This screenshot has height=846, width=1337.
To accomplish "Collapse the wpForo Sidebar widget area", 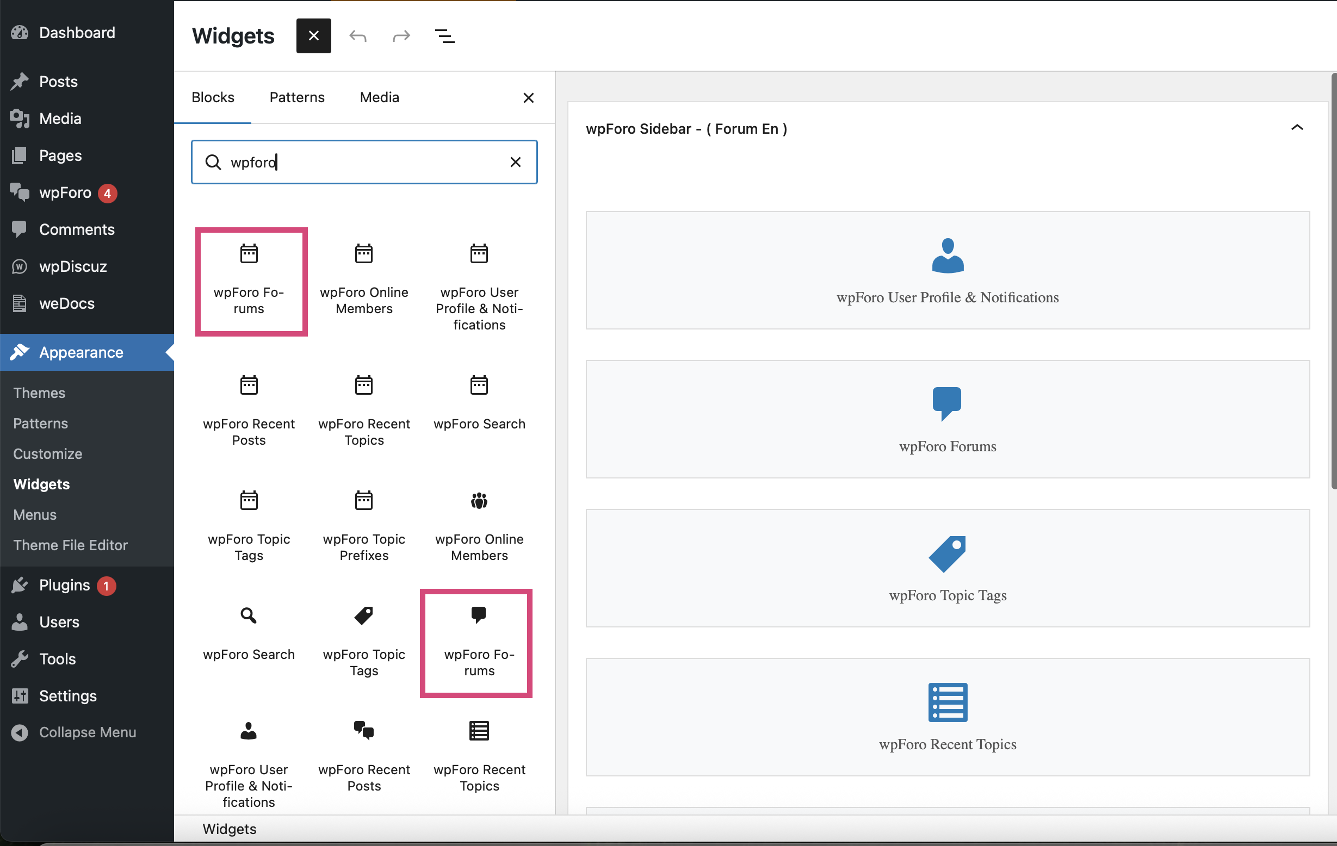I will click(x=1296, y=128).
